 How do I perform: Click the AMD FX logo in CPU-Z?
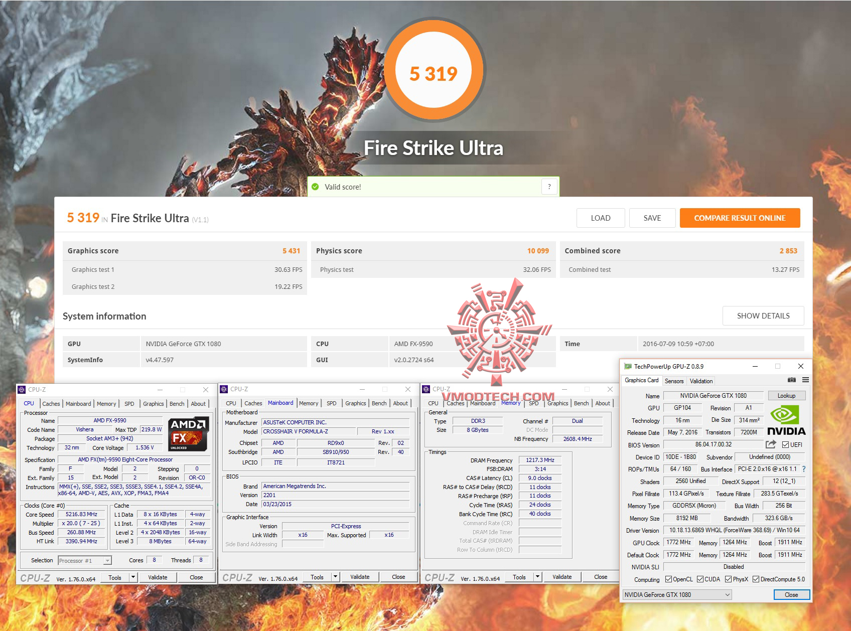188,433
